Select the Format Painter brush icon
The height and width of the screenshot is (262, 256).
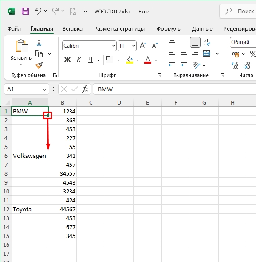click(39, 65)
